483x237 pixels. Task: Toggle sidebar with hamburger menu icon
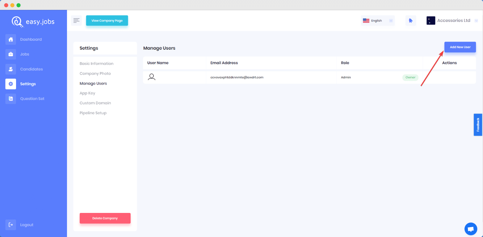click(x=76, y=20)
